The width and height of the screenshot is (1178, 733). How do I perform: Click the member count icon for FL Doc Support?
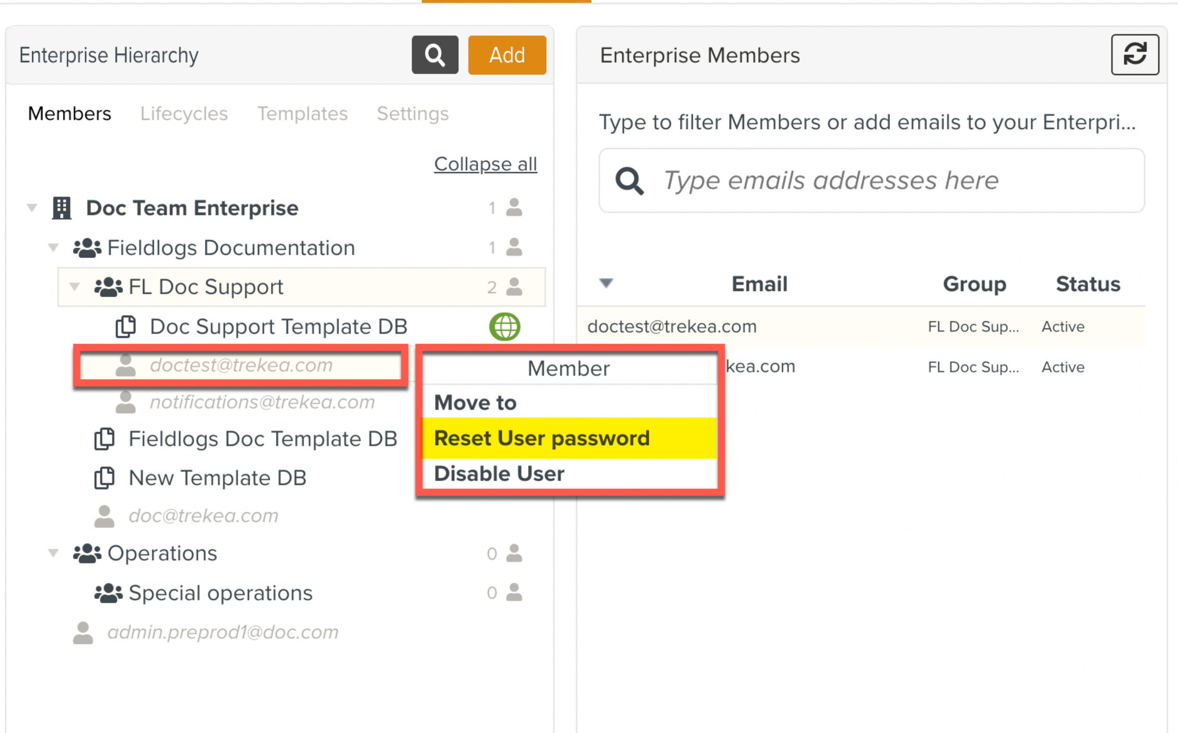[x=514, y=287]
